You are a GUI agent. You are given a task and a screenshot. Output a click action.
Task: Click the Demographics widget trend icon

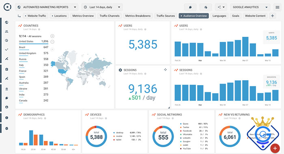tap(20, 115)
